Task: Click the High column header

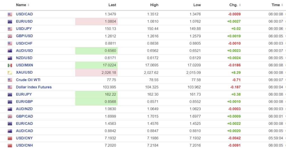Action: pos(154,5)
